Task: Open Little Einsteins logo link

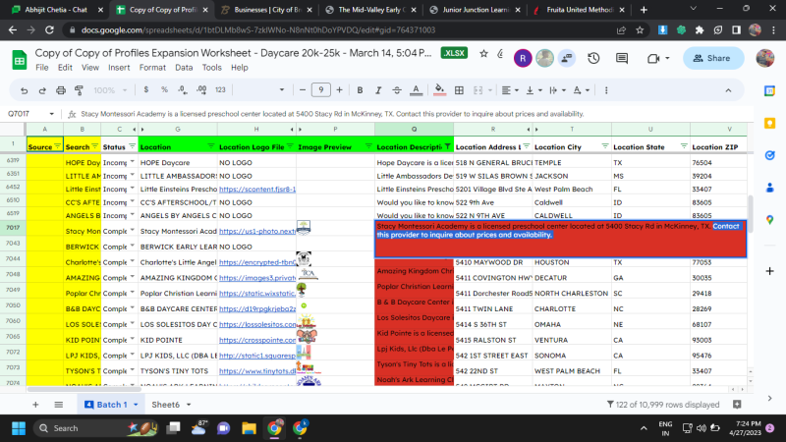Action: tap(257, 189)
